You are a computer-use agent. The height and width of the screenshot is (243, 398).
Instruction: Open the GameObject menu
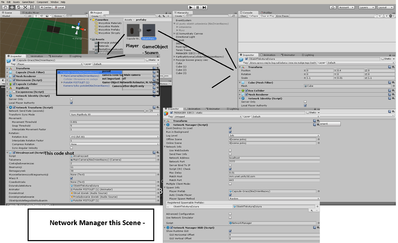click(x=28, y=2)
